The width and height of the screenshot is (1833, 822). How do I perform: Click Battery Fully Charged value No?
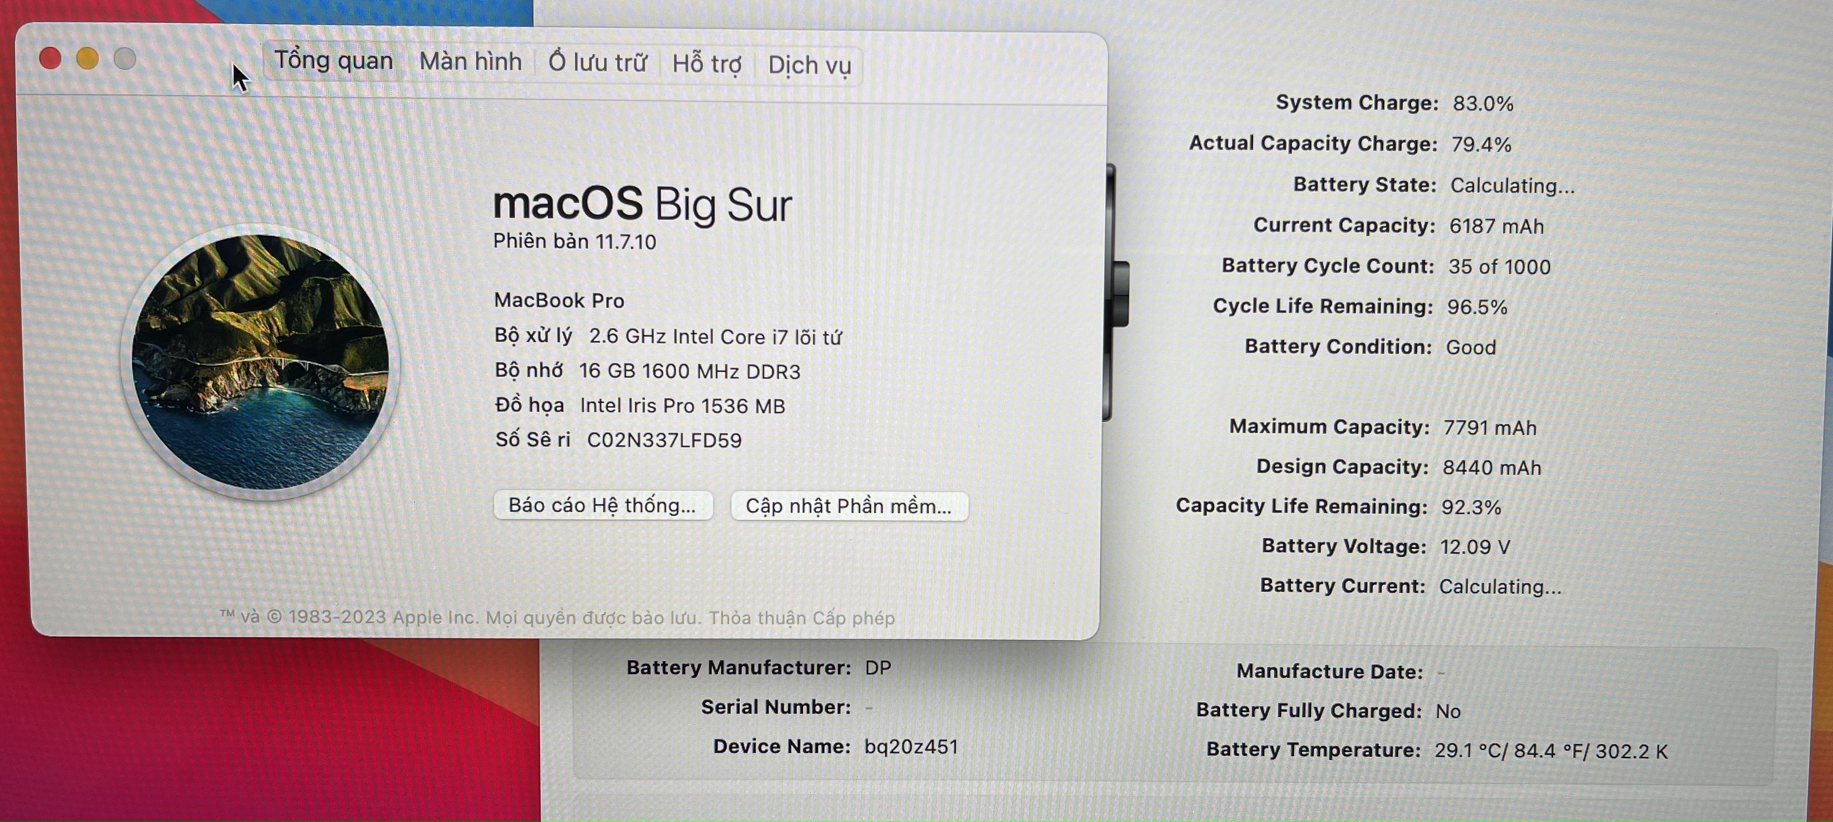pos(1448,711)
